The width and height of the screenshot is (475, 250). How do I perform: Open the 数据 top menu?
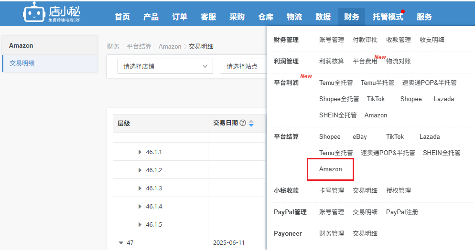pos(323,17)
